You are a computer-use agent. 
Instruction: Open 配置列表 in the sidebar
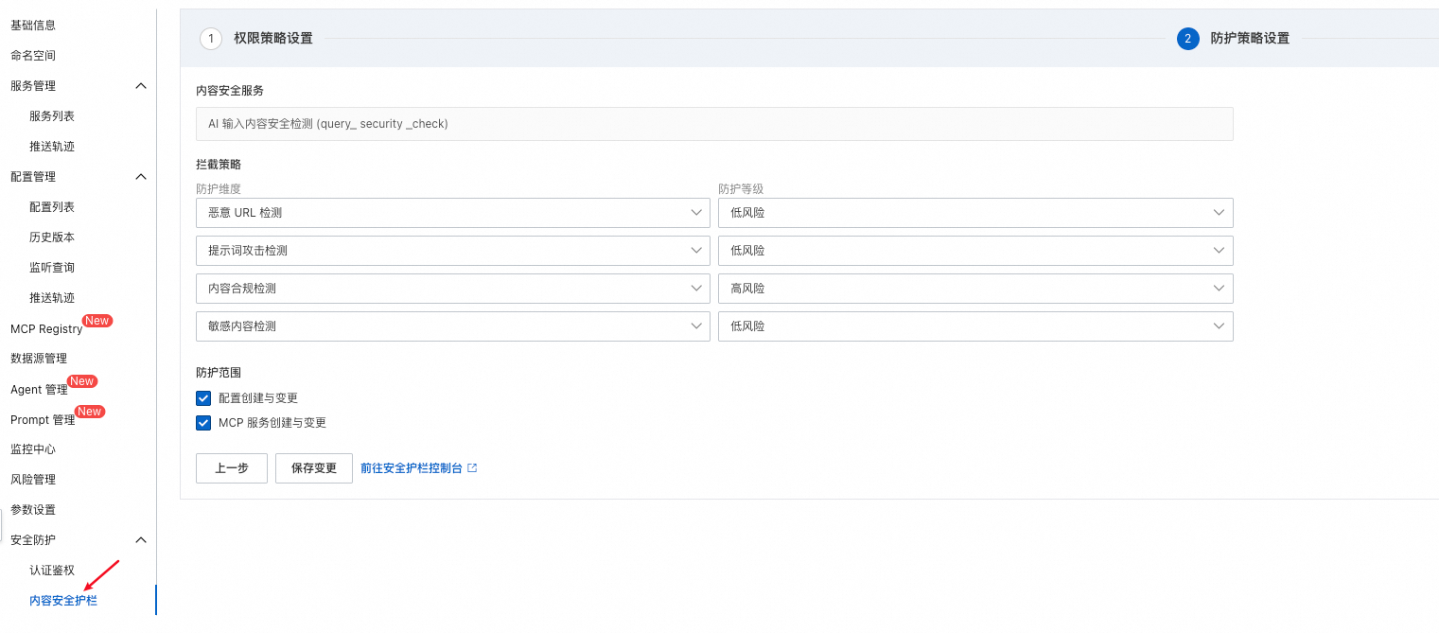52,206
